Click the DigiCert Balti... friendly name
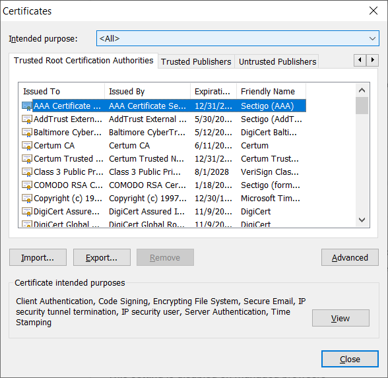 pos(269,133)
